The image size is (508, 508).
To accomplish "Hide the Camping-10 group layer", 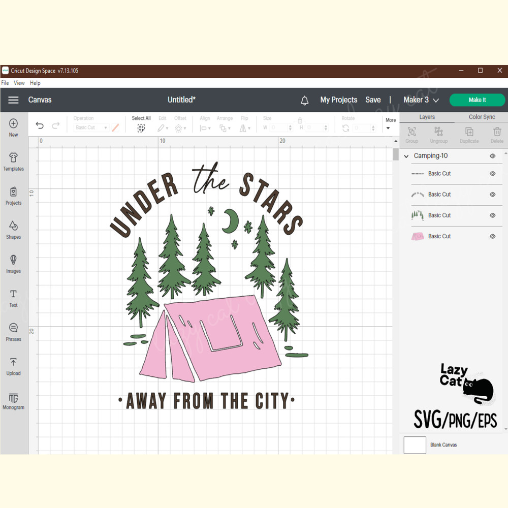I will point(492,156).
